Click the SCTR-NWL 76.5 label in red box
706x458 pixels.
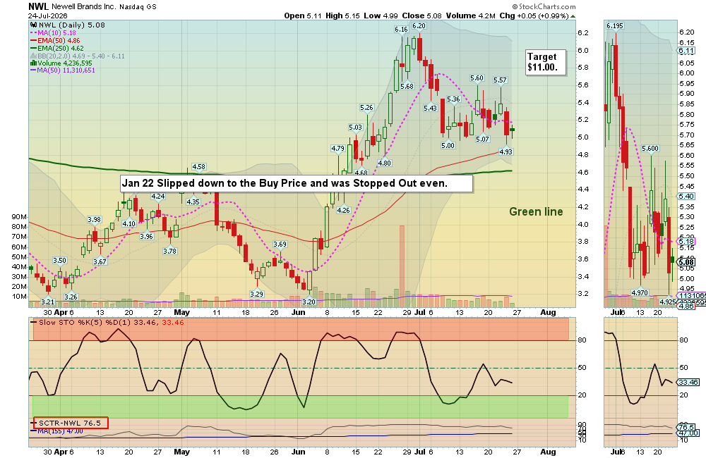[x=70, y=423]
